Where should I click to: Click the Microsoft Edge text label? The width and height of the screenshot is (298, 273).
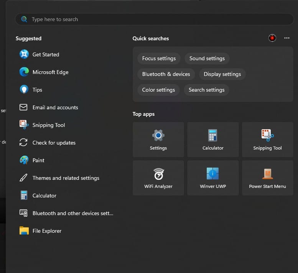(50, 72)
